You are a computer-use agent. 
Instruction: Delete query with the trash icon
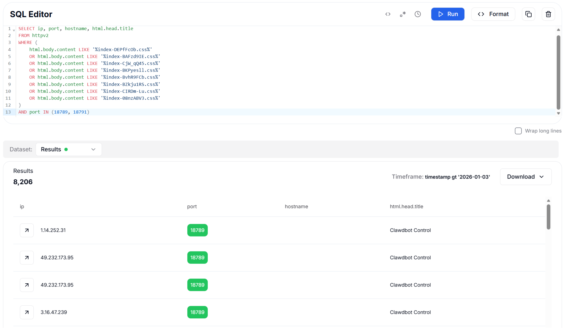548,14
